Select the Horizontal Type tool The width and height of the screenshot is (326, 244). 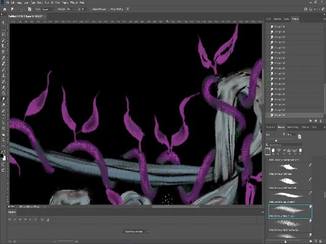point(4,116)
